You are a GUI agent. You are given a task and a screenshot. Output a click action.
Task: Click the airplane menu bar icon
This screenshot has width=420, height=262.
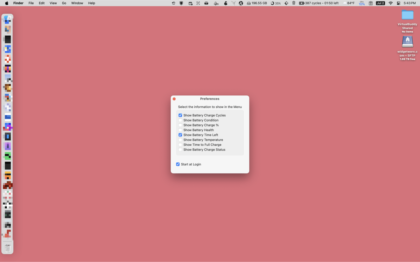pyautogui.click(x=233, y=3)
